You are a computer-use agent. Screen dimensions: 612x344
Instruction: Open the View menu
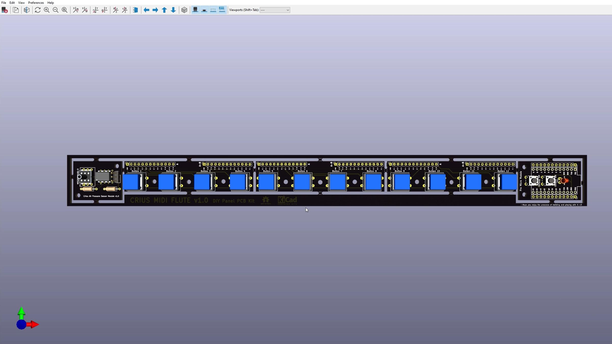(x=21, y=3)
